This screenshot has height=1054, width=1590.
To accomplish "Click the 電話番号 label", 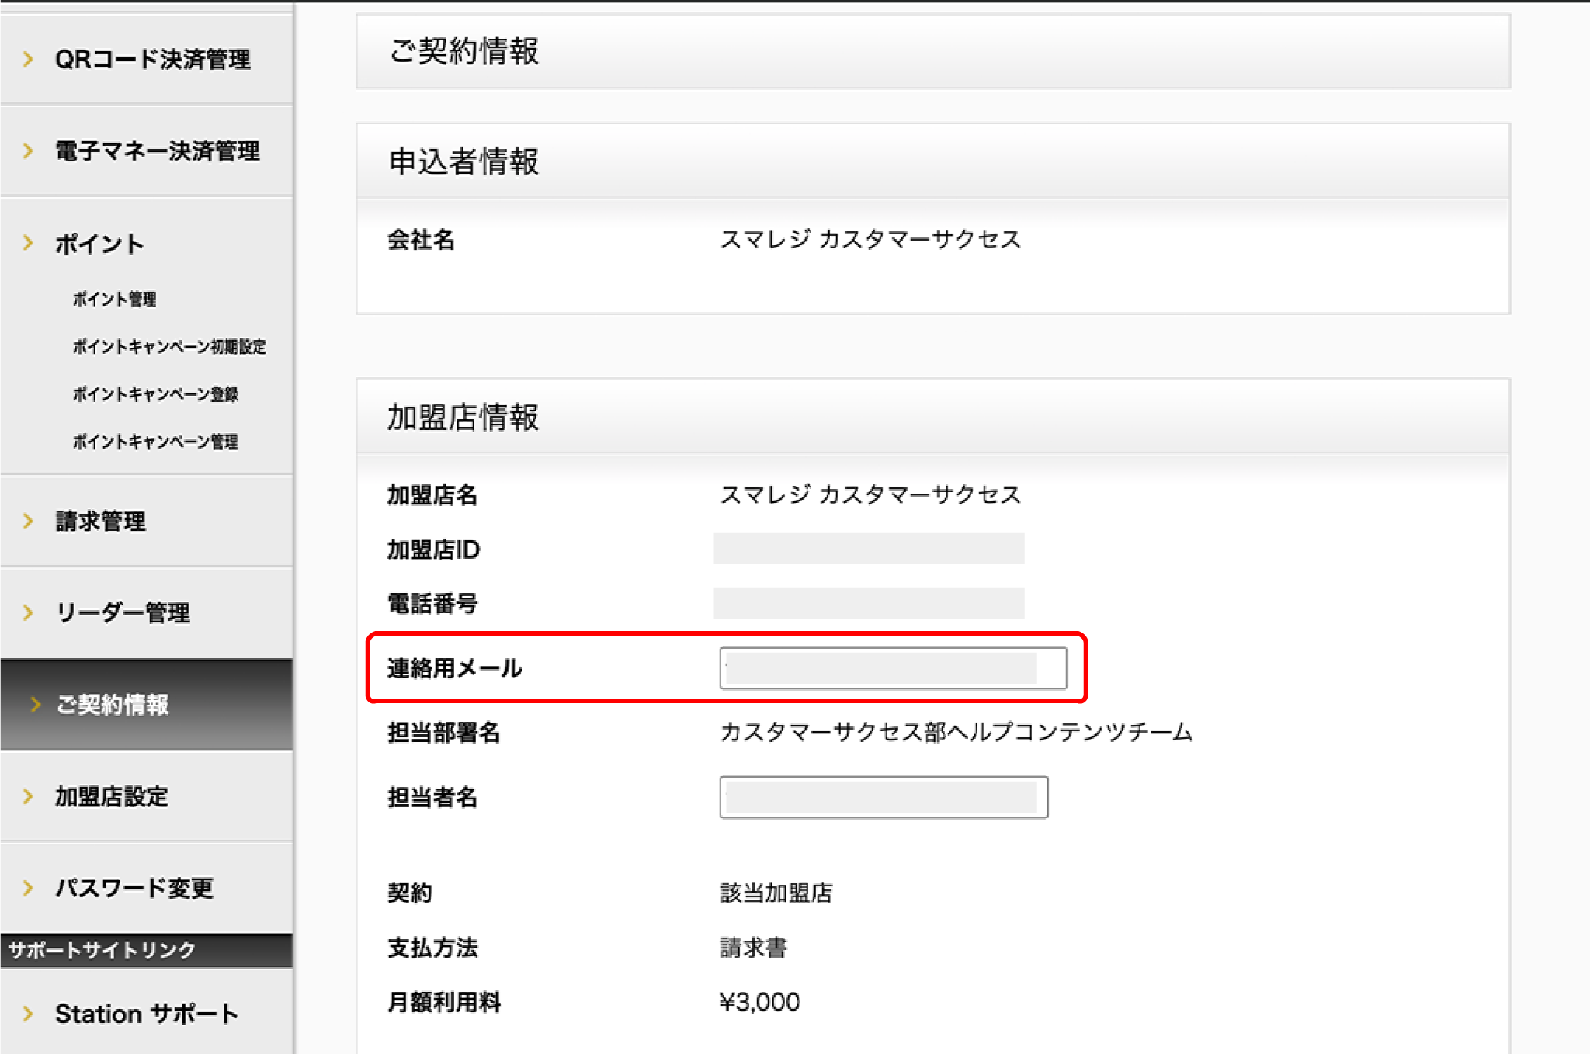I will coord(432,603).
